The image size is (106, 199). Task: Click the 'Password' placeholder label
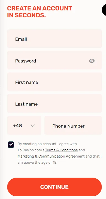click(x=26, y=61)
